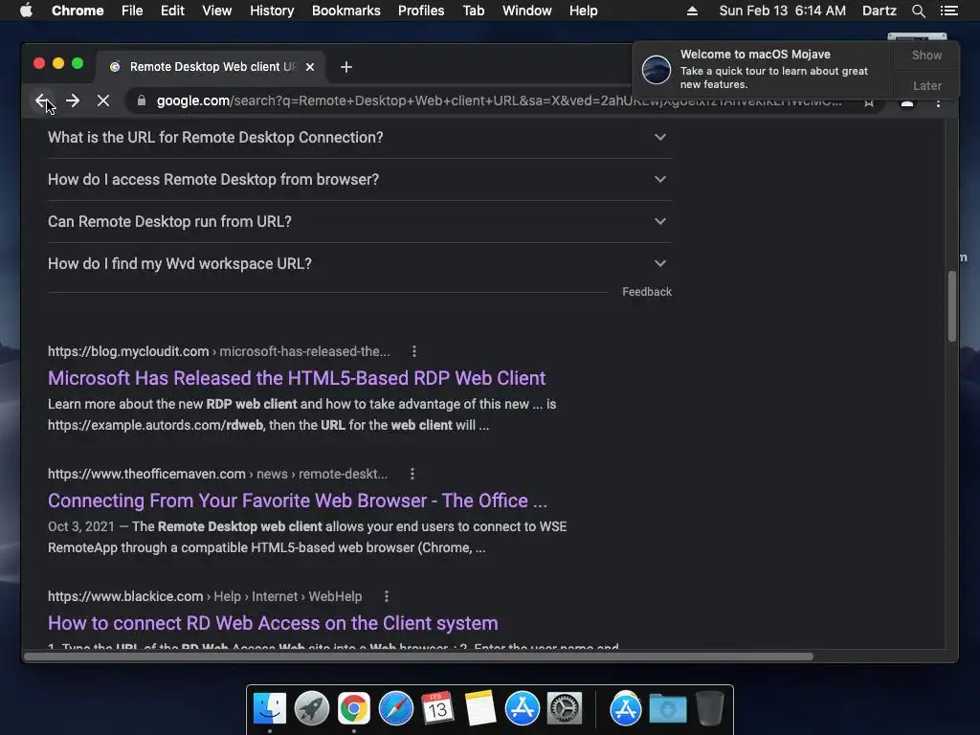
Task: Open Notes from the dock
Action: pyautogui.click(x=480, y=709)
